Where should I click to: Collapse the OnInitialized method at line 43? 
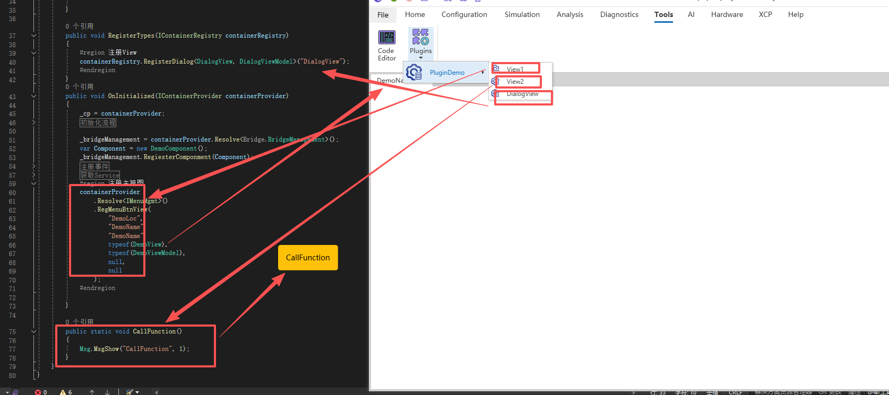(x=33, y=96)
